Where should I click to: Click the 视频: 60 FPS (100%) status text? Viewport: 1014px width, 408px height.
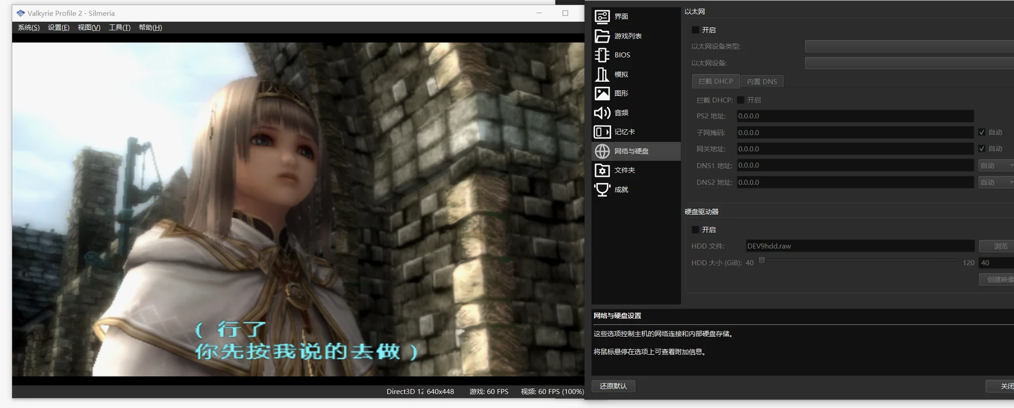552,392
